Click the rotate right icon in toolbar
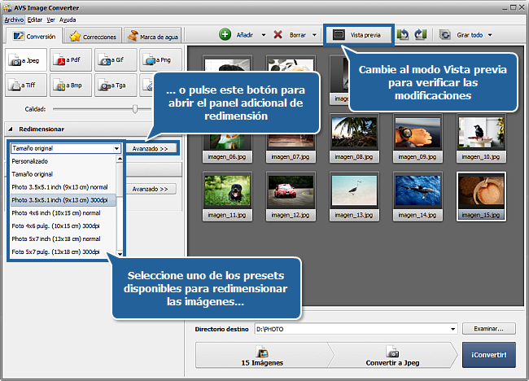 click(x=420, y=35)
